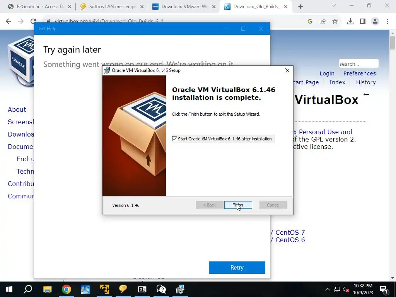Open Chrome three-dot menu

[387, 22]
